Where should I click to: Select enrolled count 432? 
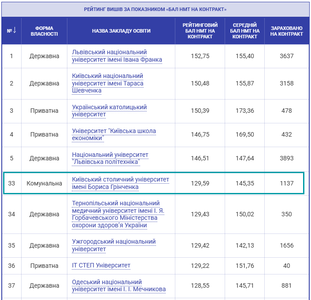coord(286,134)
